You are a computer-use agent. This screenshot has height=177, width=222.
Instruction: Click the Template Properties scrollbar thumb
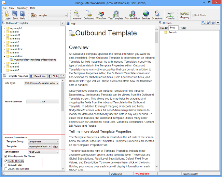point(63,97)
